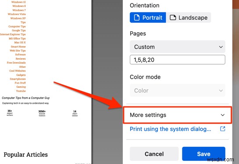The width and height of the screenshot is (239, 164).
Task: Click the Computer Tips link
Action: [17, 26]
